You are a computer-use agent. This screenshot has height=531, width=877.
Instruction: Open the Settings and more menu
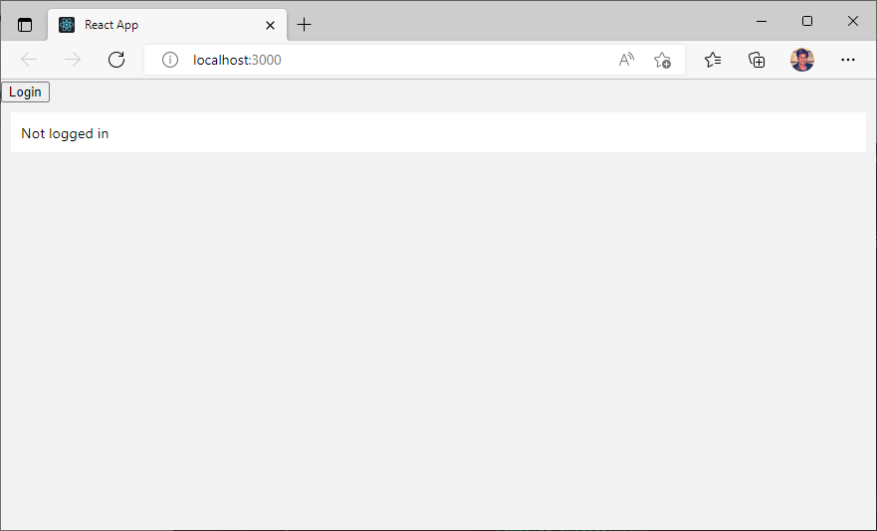click(848, 60)
